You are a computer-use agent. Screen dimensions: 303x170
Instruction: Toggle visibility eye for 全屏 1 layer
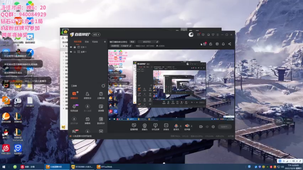click(71, 52)
